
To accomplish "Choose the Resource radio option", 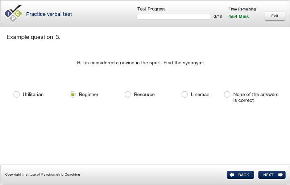I will [x=128, y=94].
